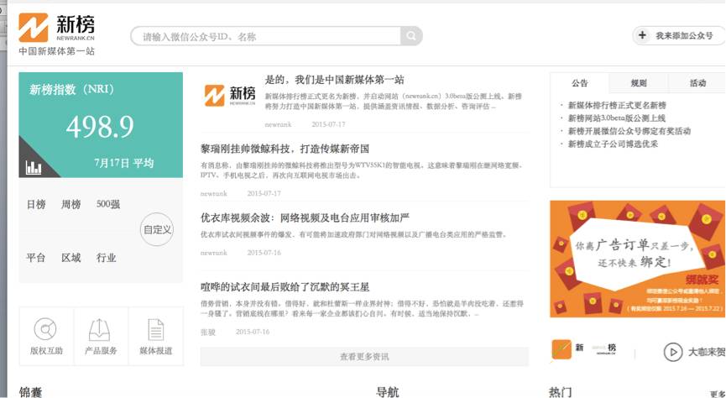Switch to the 规则 tab
This screenshot has width=726, height=398.
coord(639,83)
